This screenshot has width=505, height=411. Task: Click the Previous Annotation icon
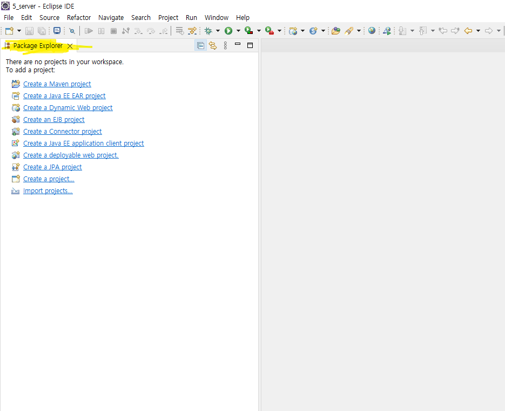coord(423,31)
